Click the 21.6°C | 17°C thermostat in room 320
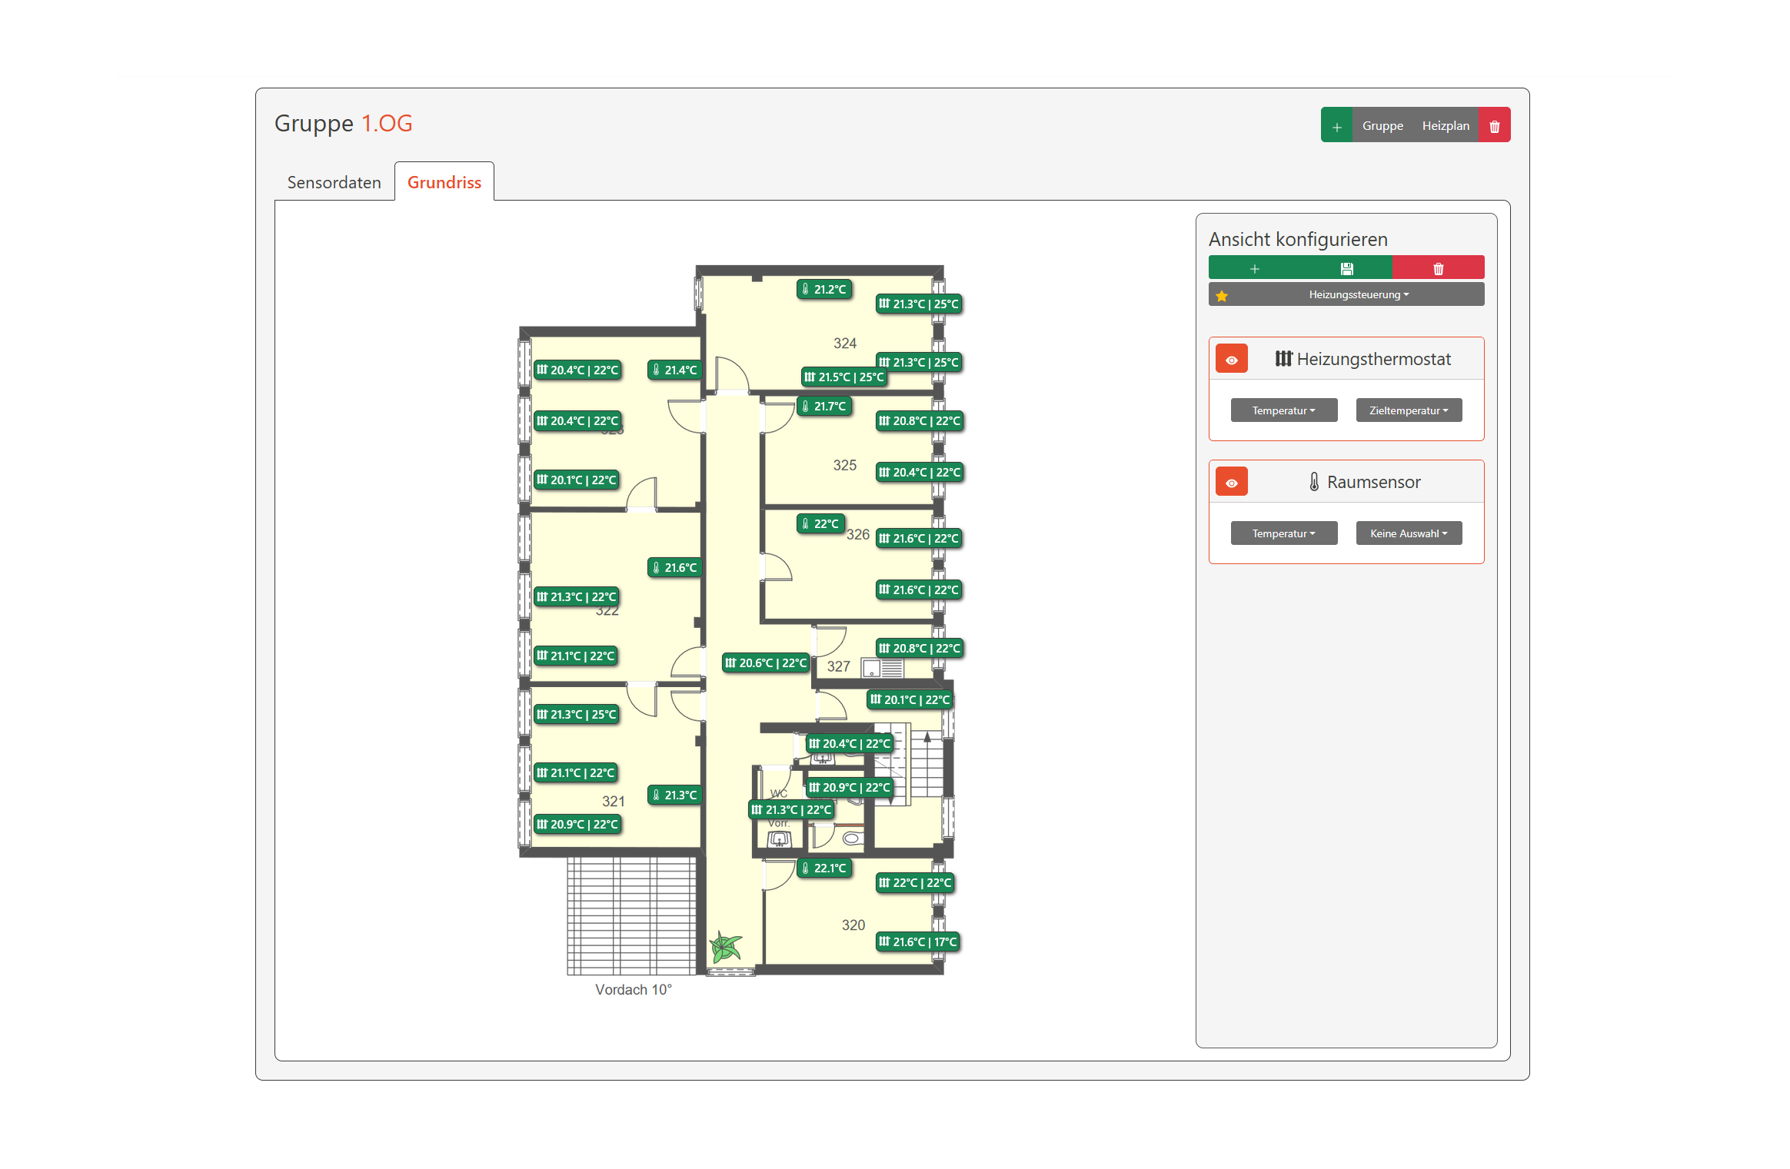This screenshot has width=1790, height=1169. point(917,942)
